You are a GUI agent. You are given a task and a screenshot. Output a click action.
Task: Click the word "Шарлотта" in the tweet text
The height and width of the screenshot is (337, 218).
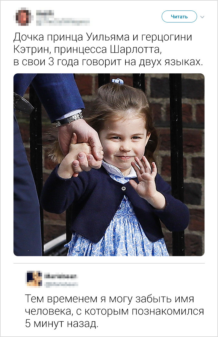tap(135, 50)
